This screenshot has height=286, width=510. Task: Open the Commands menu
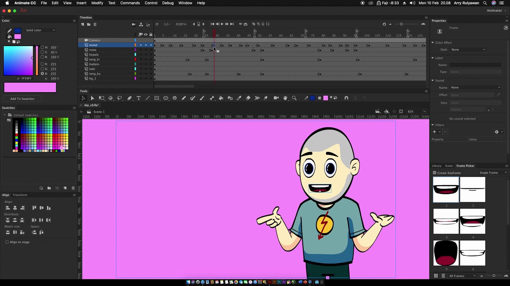click(x=130, y=3)
